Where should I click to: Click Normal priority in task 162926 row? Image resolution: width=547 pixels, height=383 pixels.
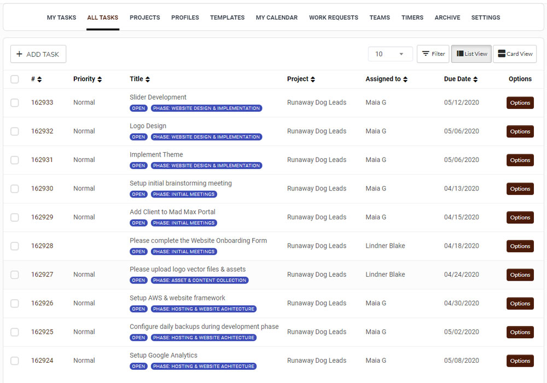84,304
